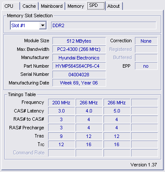This screenshot has width=165, height=172.
Task: Click the 200 MHz frequency cell
Action: [x=61, y=103]
